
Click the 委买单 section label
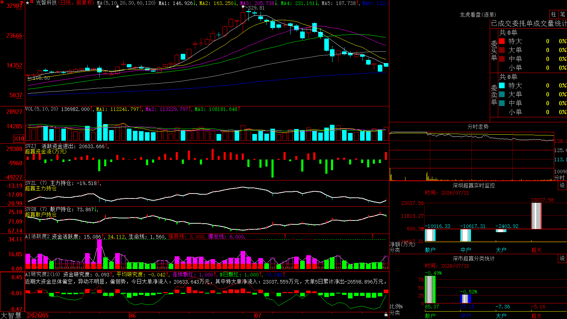point(494,50)
